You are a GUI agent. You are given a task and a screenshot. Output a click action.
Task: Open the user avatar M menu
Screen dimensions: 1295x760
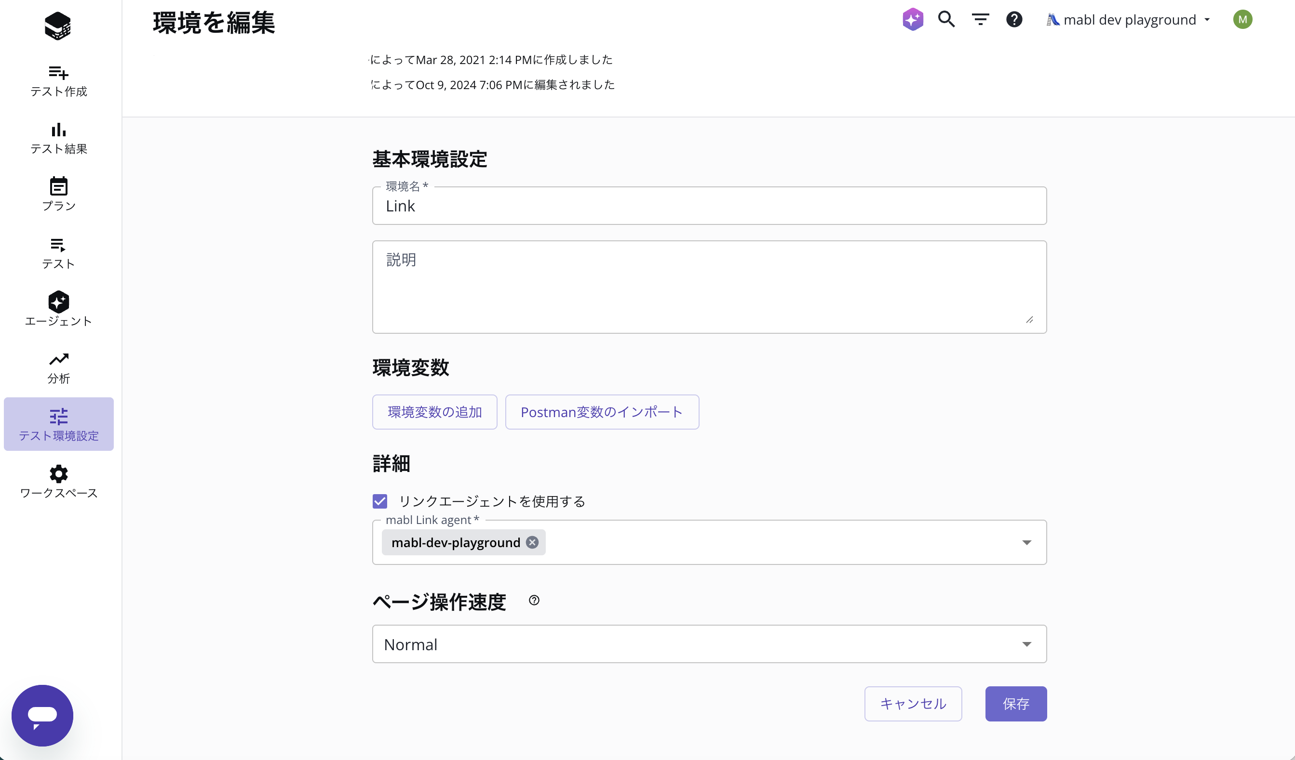1242,20
